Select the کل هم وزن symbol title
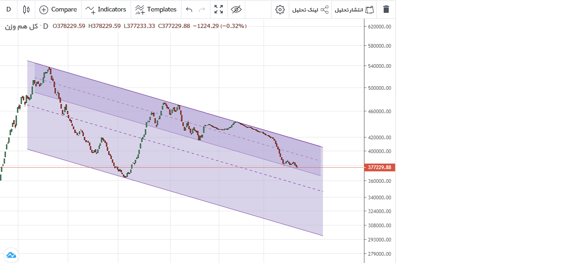 [21, 27]
